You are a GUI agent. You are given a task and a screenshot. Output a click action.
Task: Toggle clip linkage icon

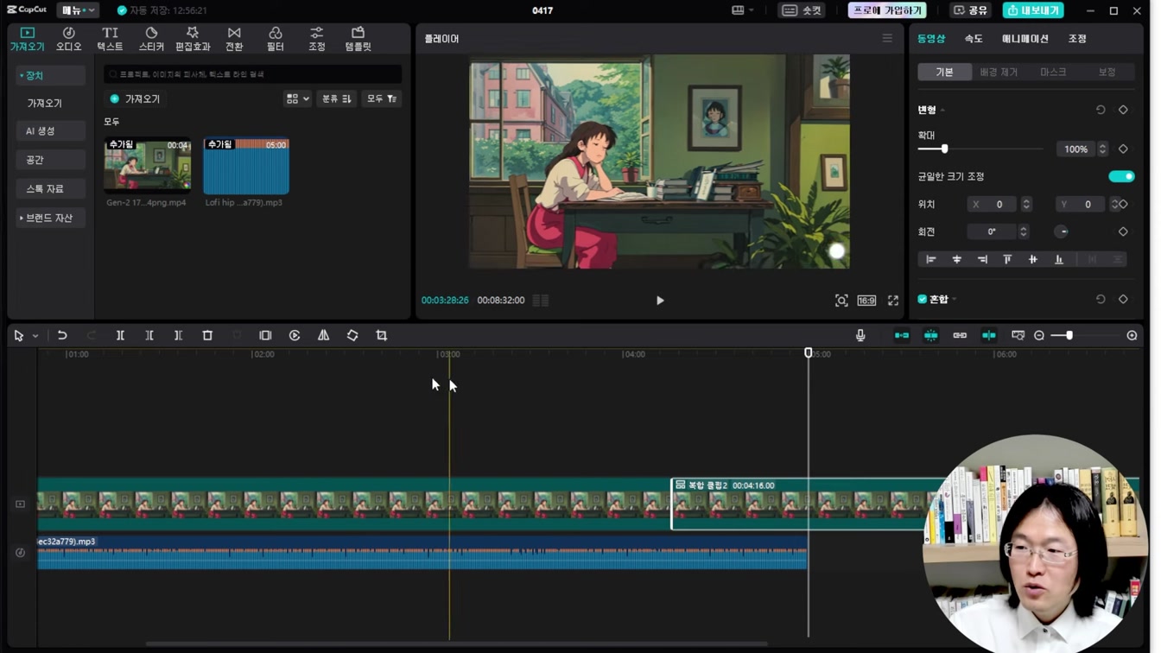[x=960, y=335]
